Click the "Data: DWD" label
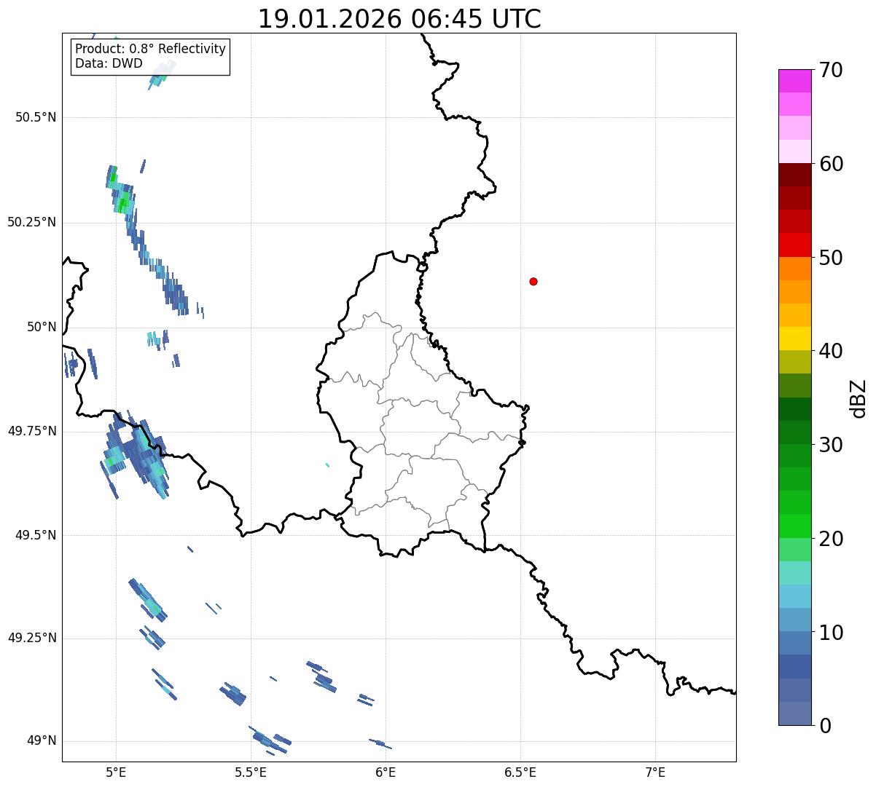 109,63
